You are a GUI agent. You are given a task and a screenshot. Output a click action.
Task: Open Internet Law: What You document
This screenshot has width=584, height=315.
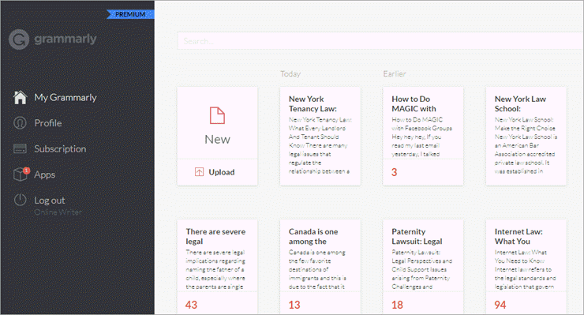tap(526, 267)
